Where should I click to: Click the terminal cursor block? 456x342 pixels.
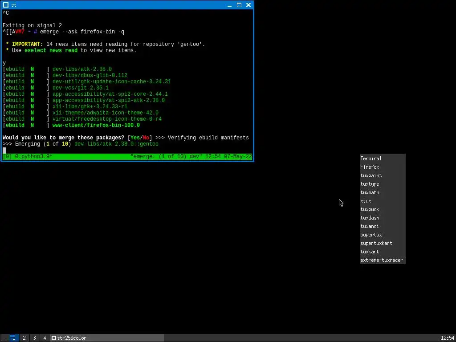tap(4, 151)
